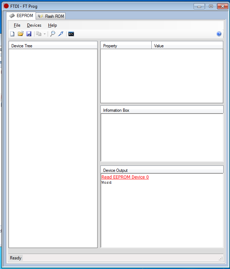Open help via the blue question mark icon
Screen dimensions: 230x269
(x=219, y=34)
